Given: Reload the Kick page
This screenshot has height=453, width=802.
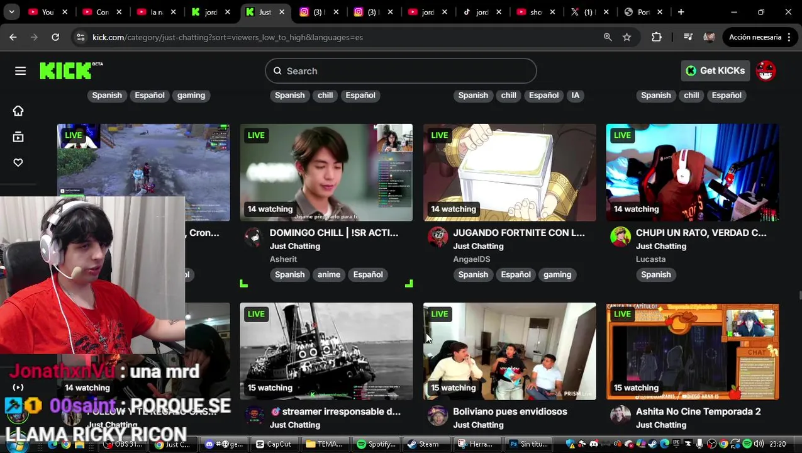Looking at the screenshot, I should [55, 37].
